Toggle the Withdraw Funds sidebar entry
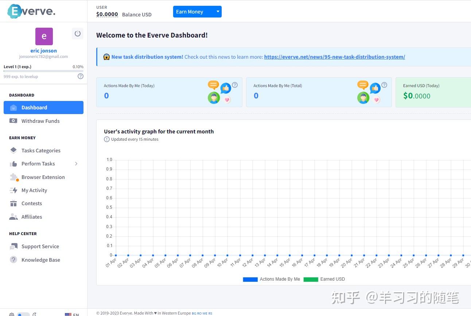The image size is (471, 316). (x=40, y=121)
